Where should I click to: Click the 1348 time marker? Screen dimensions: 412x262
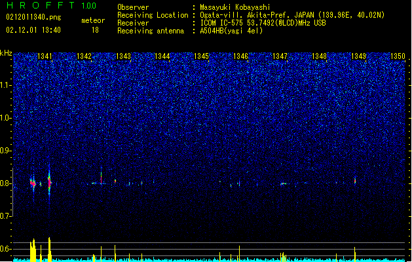(319, 56)
